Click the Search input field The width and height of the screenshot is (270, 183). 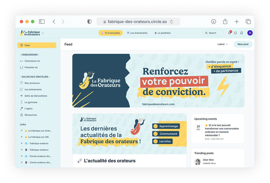click(213, 33)
